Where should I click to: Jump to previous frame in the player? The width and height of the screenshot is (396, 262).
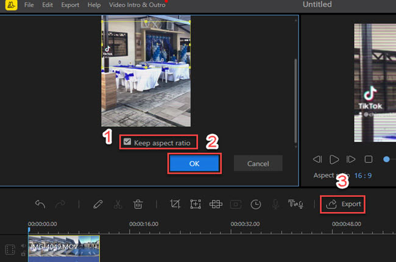point(317,159)
